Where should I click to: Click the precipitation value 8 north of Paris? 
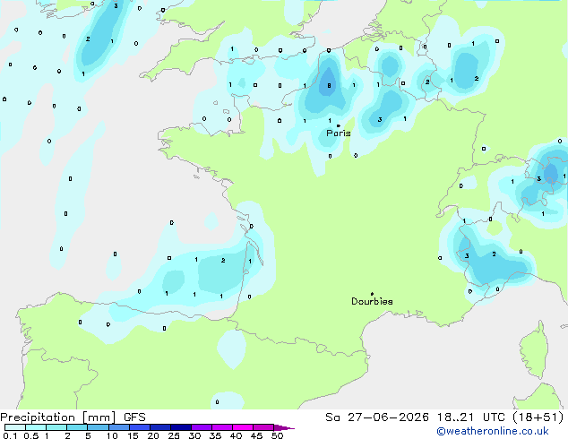click(x=329, y=86)
